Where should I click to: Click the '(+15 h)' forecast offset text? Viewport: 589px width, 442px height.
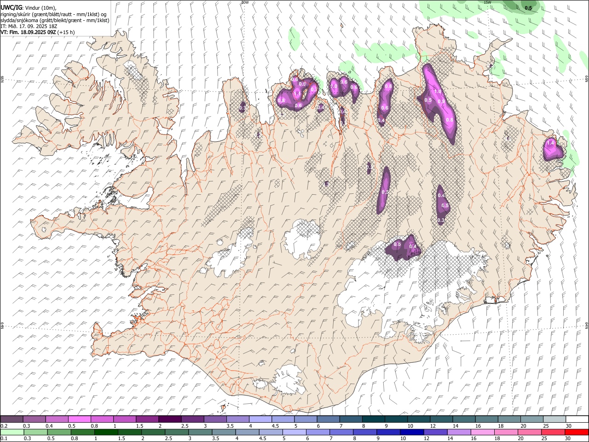pos(66,32)
